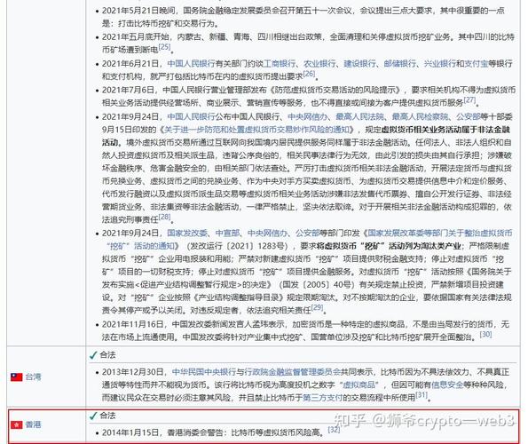Open the 邮储银行 link
The width and height of the screenshot is (528, 444).
point(399,64)
